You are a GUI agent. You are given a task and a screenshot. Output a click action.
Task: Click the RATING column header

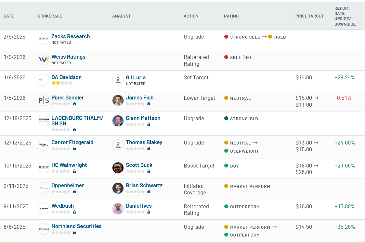click(231, 16)
